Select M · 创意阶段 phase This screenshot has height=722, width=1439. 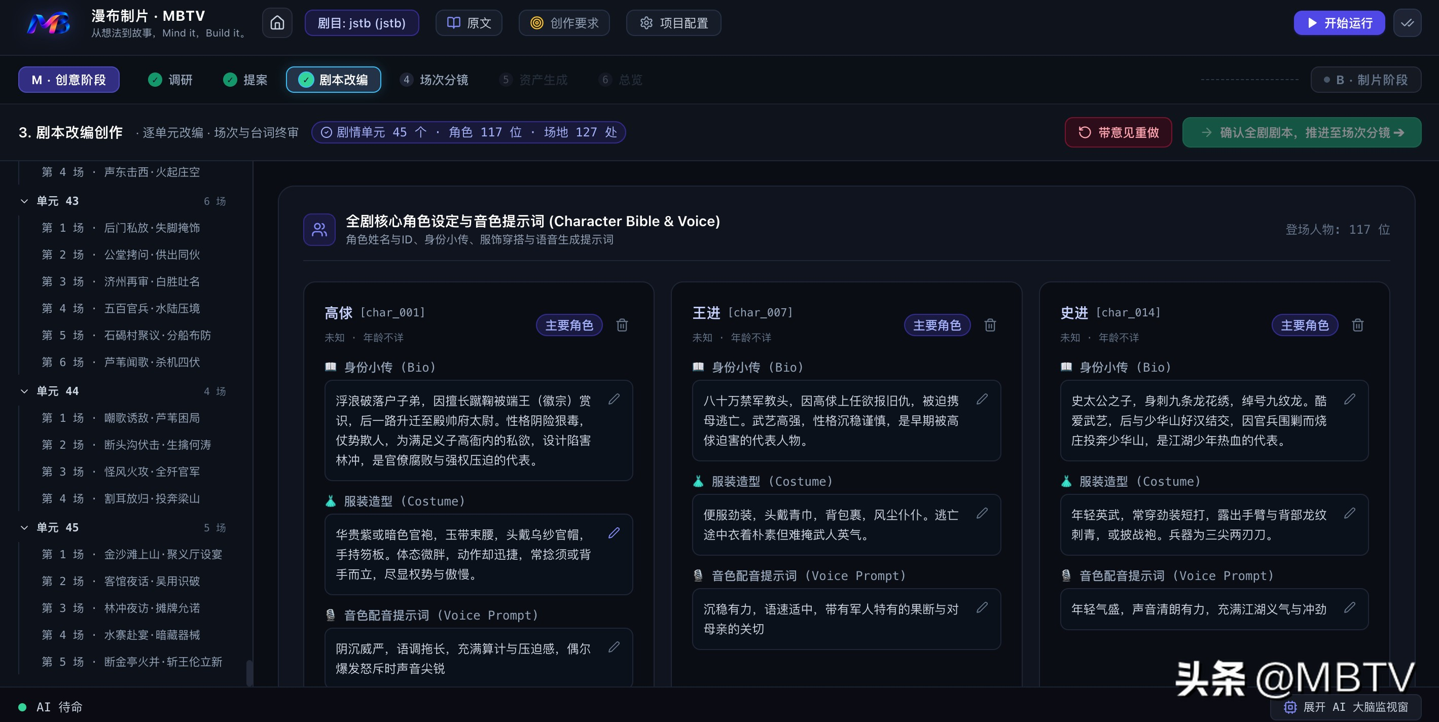69,80
